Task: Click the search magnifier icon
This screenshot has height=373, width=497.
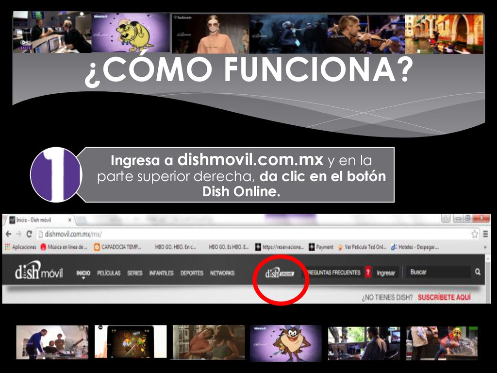Action: click(478, 272)
